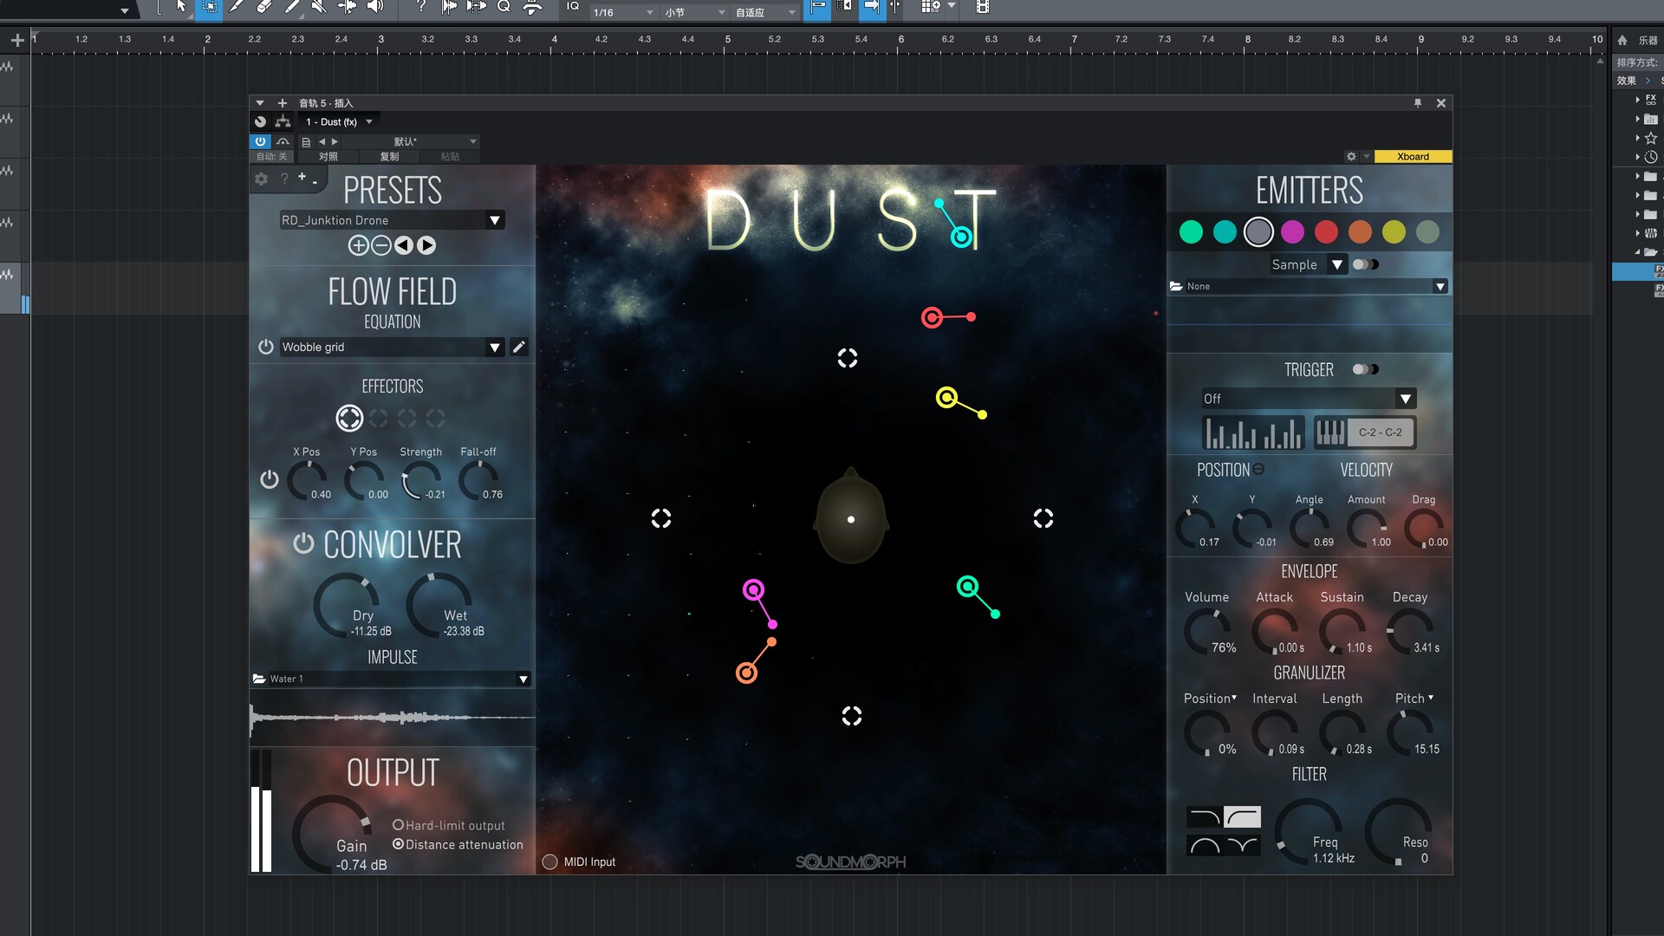Click the add preset plus circle icon
Image resolution: width=1664 pixels, height=936 pixels.
tap(358, 245)
